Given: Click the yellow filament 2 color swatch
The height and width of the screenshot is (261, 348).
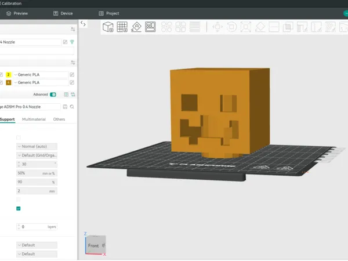Looking at the screenshot, I should click(9, 75).
